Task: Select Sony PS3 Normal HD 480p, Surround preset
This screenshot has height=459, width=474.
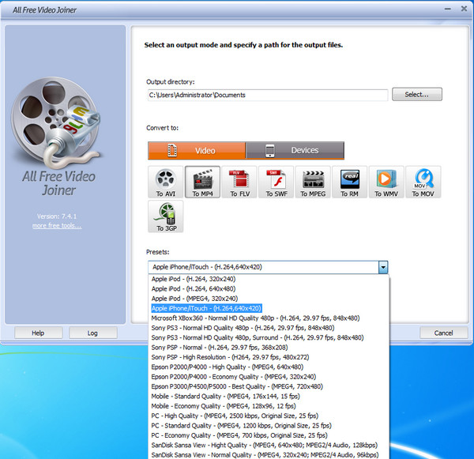Action: (269, 337)
